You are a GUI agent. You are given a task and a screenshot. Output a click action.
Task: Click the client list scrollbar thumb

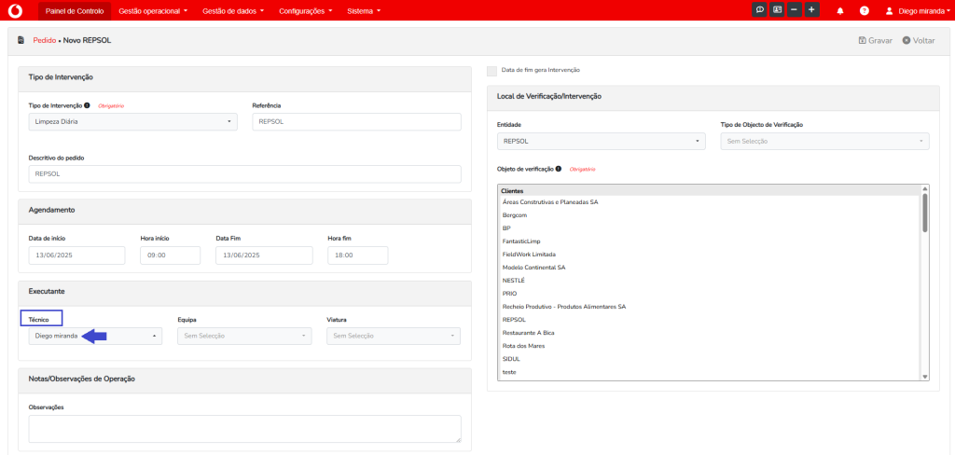924,213
